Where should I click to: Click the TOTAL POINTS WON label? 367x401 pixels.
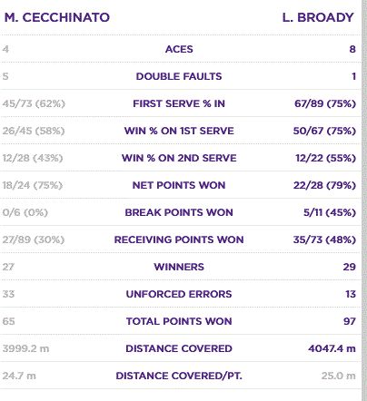click(179, 321)
